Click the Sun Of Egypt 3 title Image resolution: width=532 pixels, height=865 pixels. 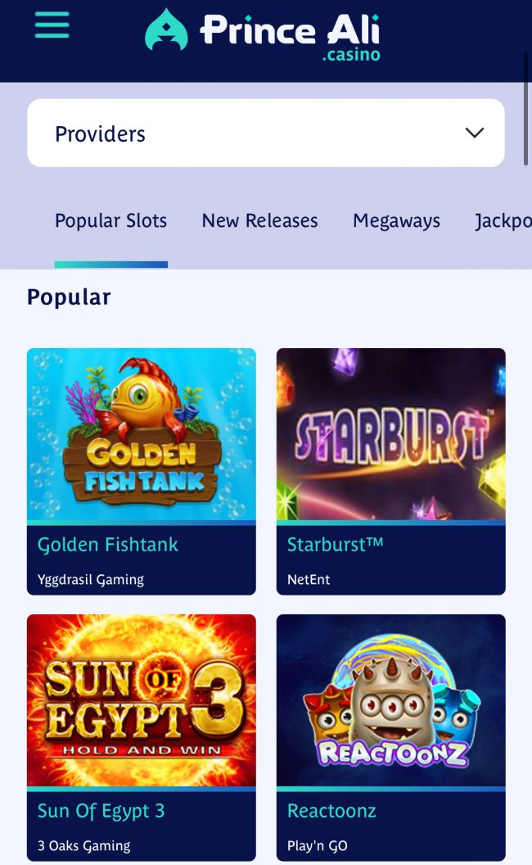101,811
